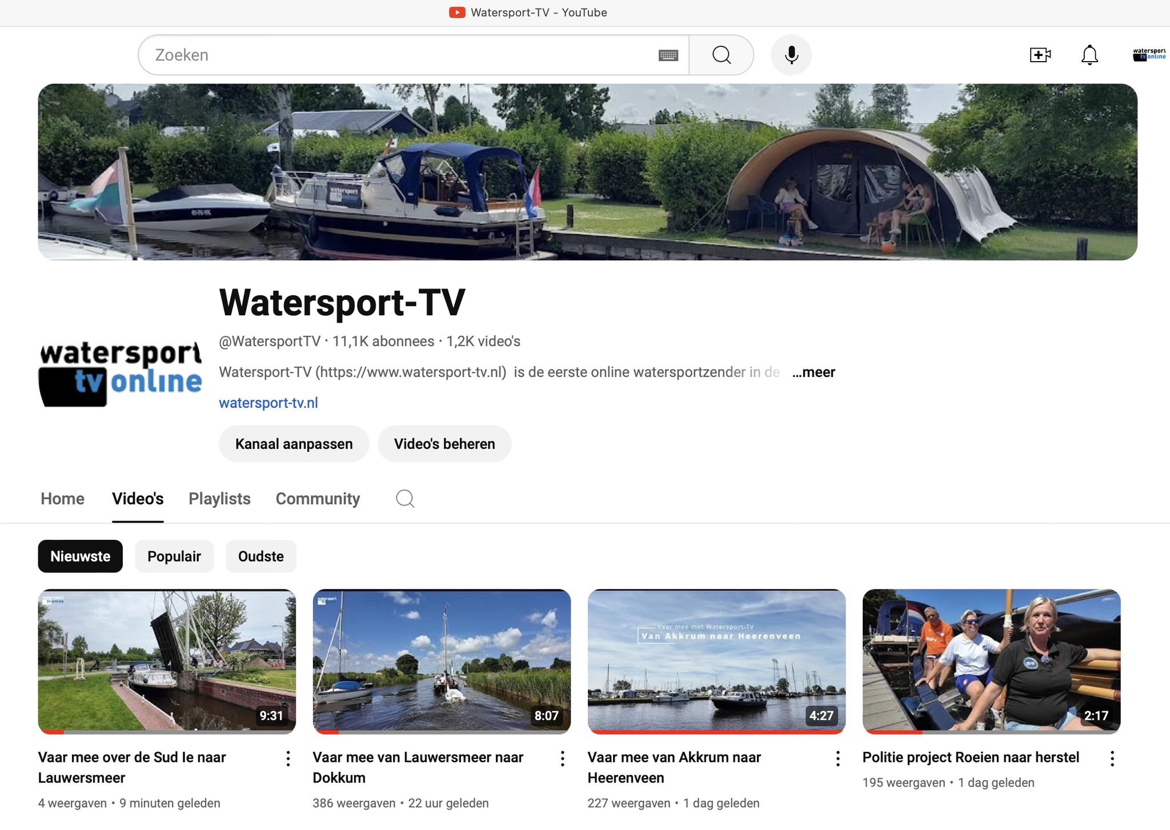Viewport: 1170px width, 830px height.
Task: Open YouTube notifications via the bell icon
Action: click(x=1089, y=55)
